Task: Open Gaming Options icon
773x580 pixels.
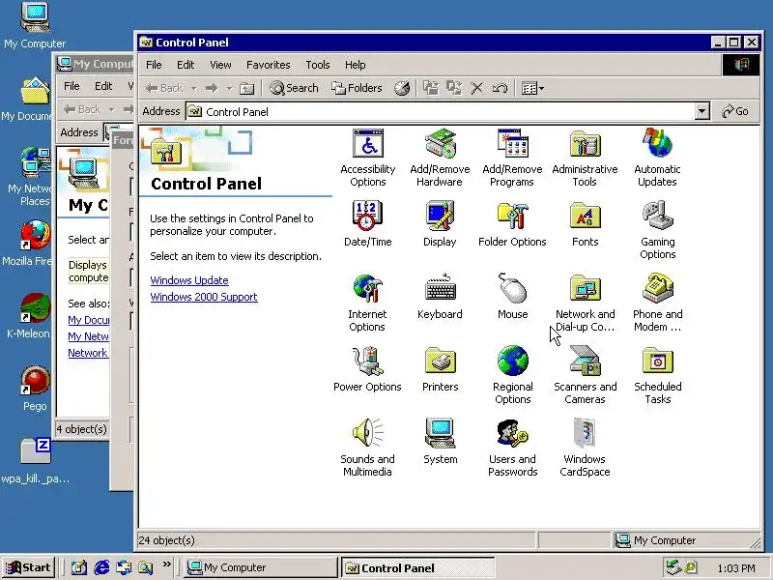Action: pyautogui.click(x=658, y=230)
